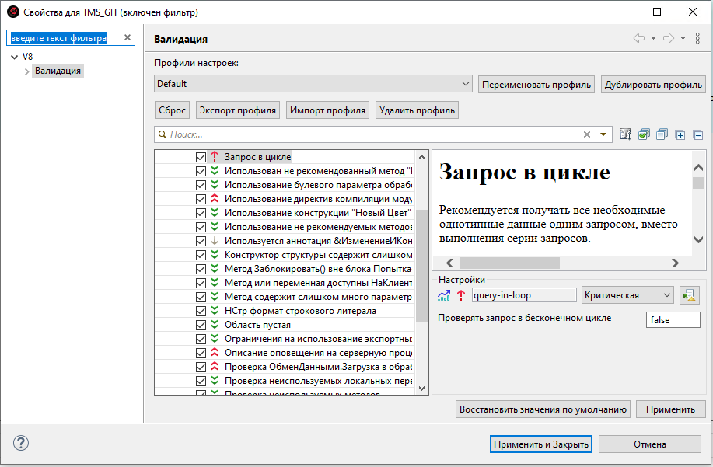Click down arrow of description vertical scrollbar
The image size is (713, 467).
coord(698,239)
